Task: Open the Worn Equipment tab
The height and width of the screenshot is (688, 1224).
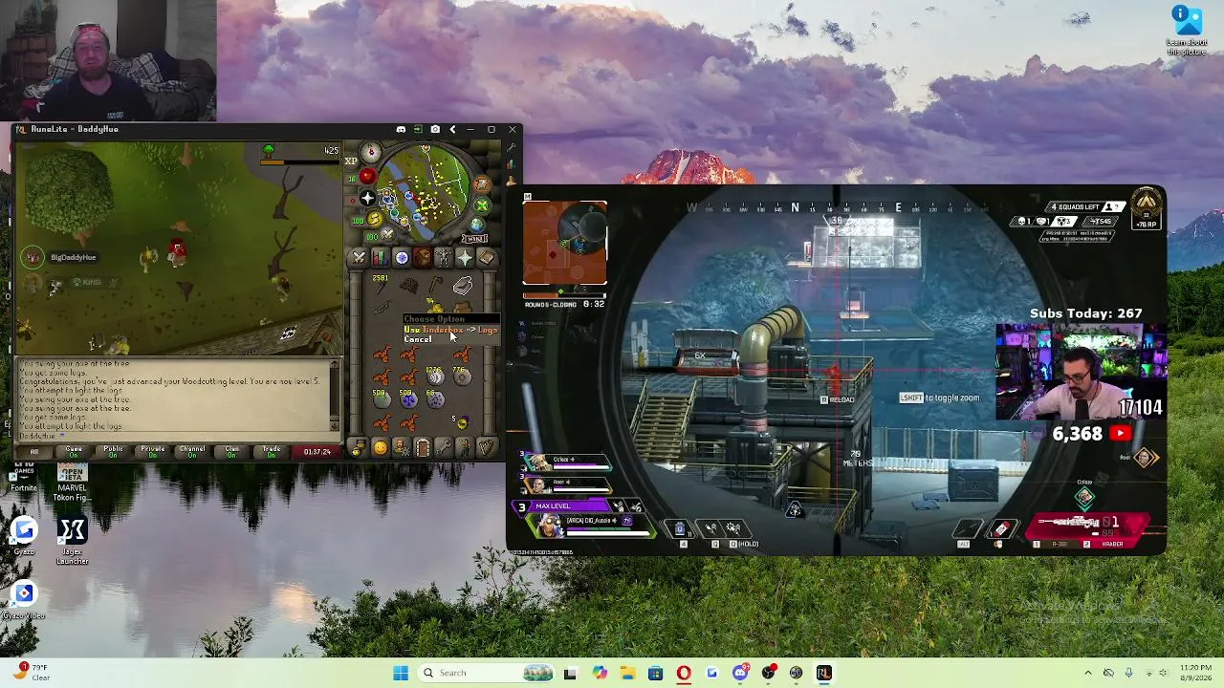Action: pos(444,258)
